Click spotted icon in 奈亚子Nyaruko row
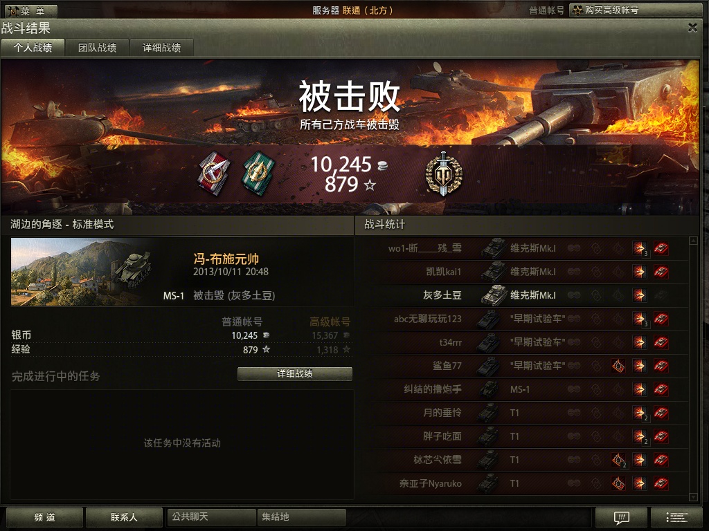The image size is (709, 531). click(x=618, y=483)
